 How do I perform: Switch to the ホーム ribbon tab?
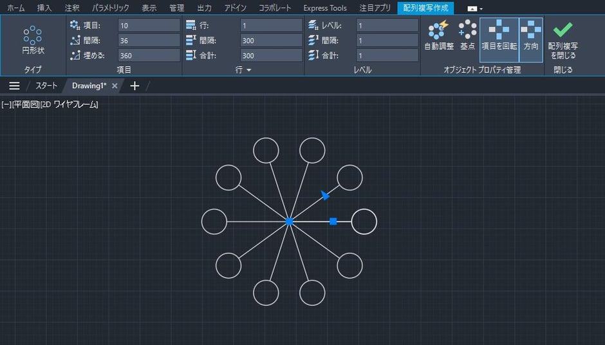click(16, 8)
